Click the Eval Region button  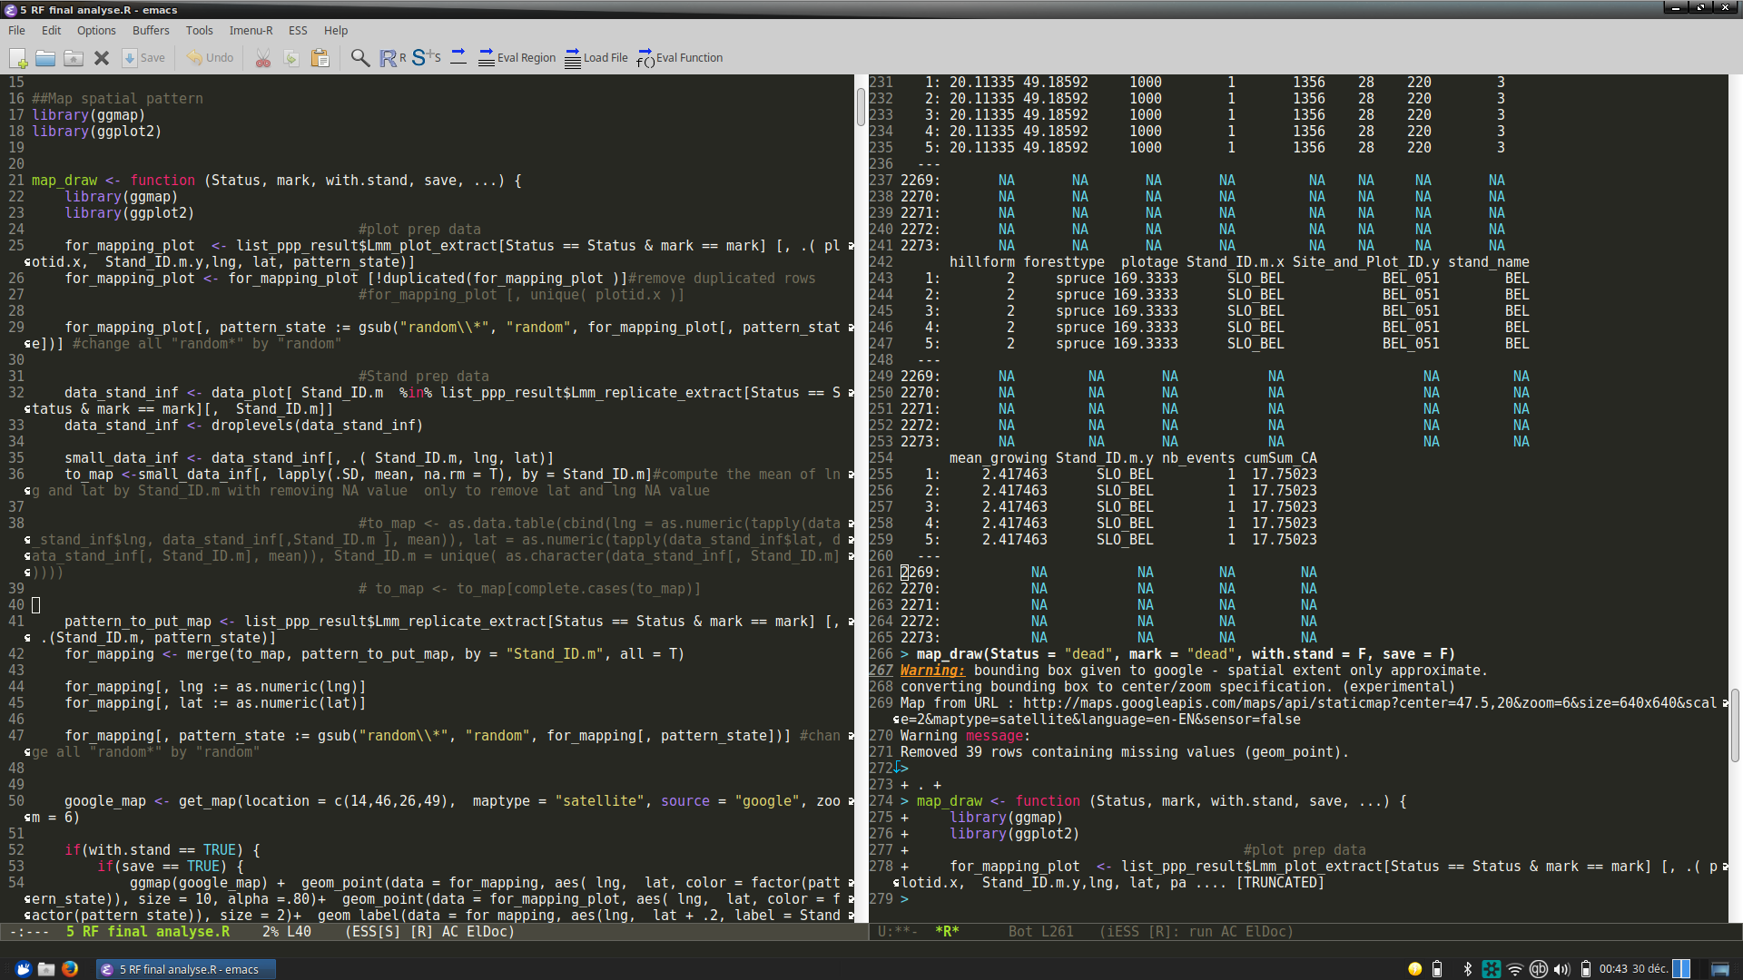tap(517, 58)
